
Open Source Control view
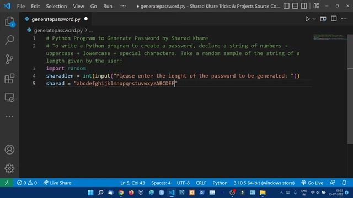click(x=9, y=59)
